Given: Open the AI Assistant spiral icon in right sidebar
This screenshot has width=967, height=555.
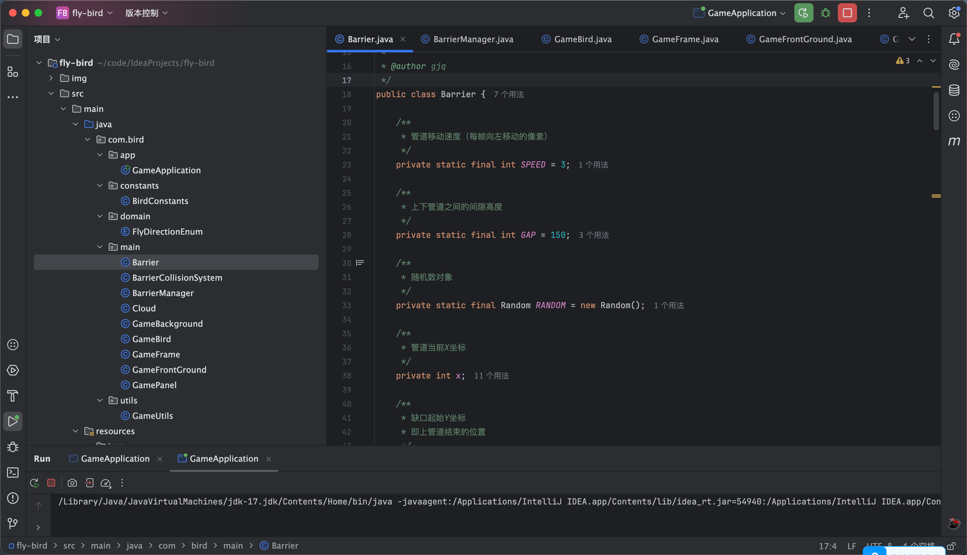Looking at the screenshot, I should 954,65.
